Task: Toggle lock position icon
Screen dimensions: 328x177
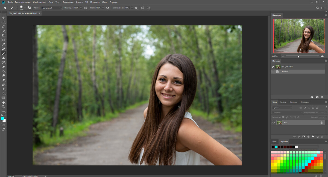Action: pyautogui.click(x=291, y=117)
